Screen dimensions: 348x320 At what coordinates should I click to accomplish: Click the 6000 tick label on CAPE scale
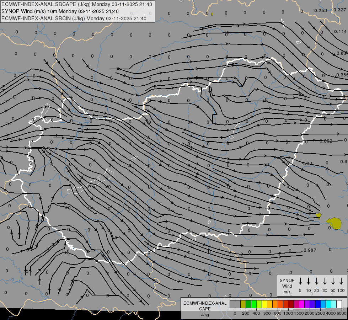click(x=342, y=313)
